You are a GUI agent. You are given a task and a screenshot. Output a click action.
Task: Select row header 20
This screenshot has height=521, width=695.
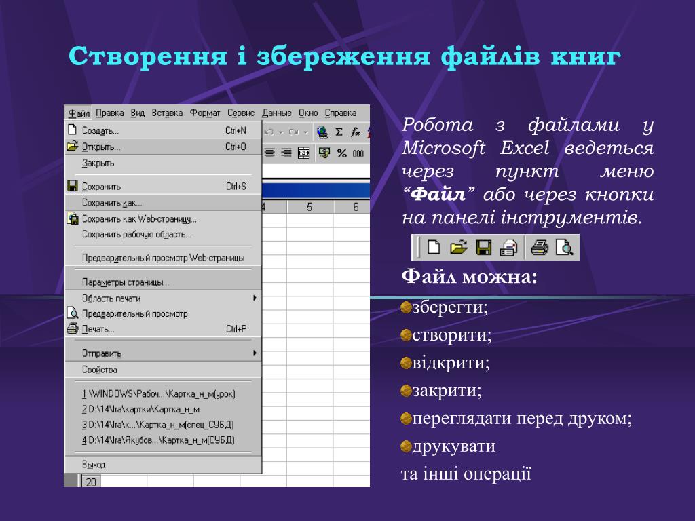[x=92, y=482]
